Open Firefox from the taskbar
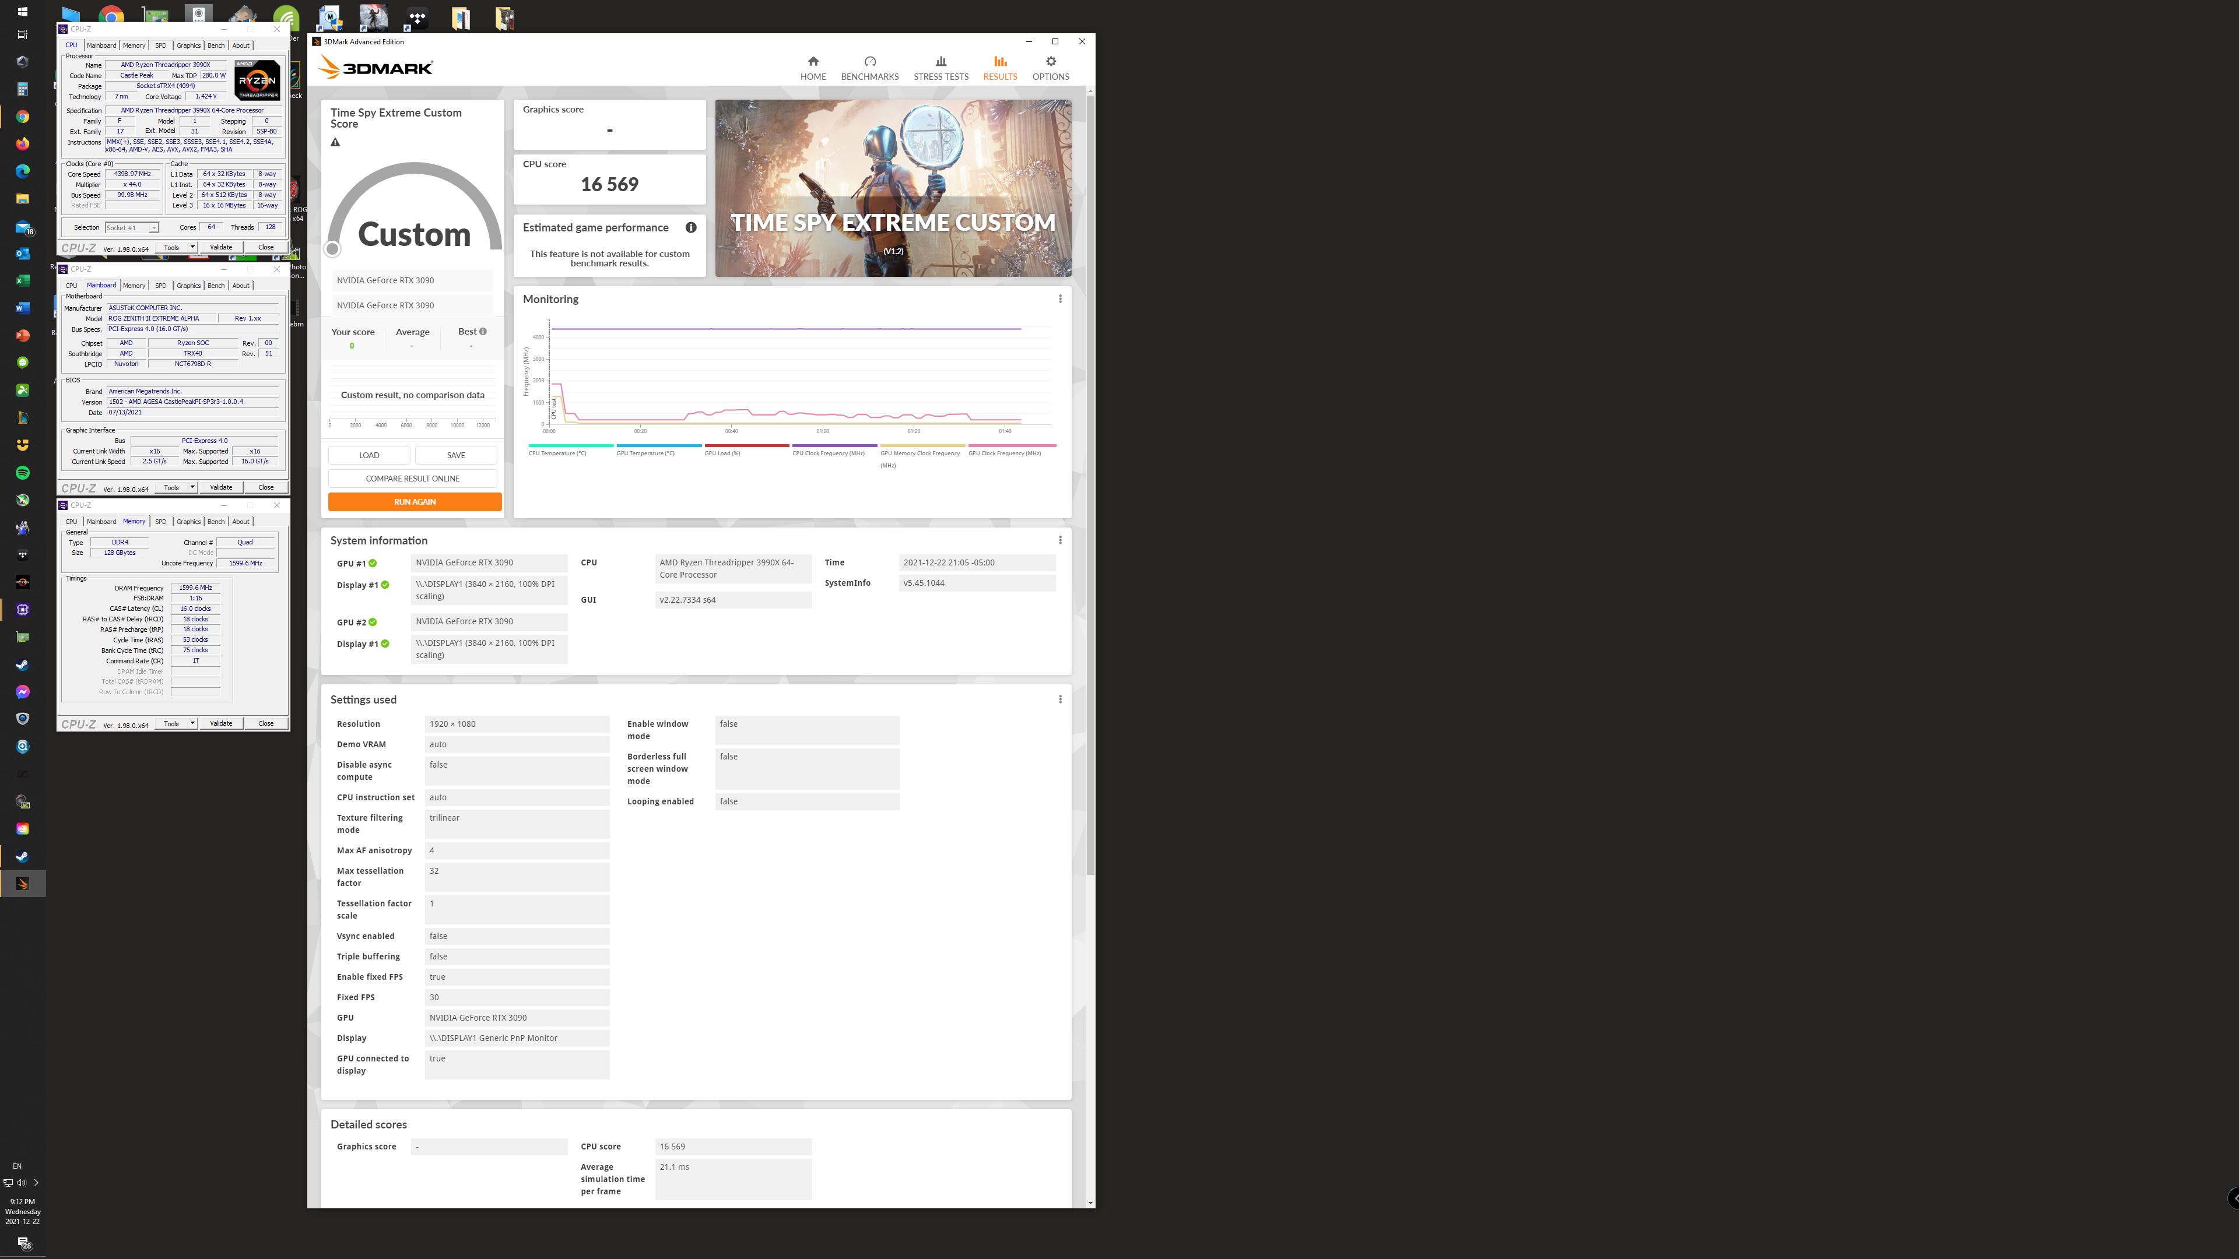This screenshot has width=2239, height=1259. pyautogui.click(x=23, y=143)
